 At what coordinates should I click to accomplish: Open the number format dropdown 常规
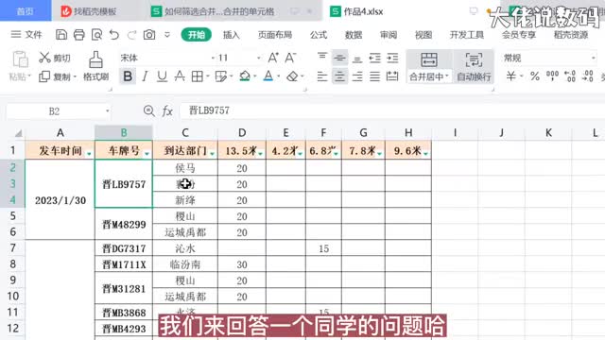coord(594,58)
